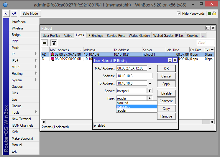Open the filter funnel icon

point(54,43)
